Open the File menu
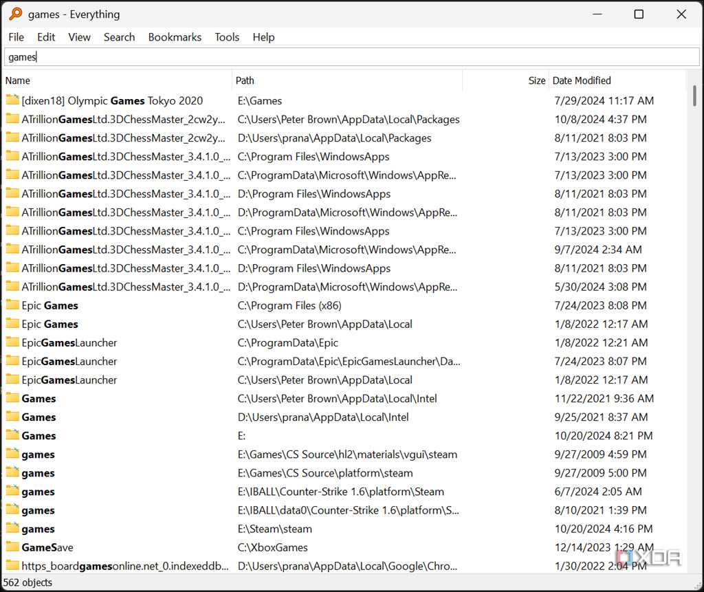The height and width of the screenshot is (592, 704). click(x=16, y=37)
